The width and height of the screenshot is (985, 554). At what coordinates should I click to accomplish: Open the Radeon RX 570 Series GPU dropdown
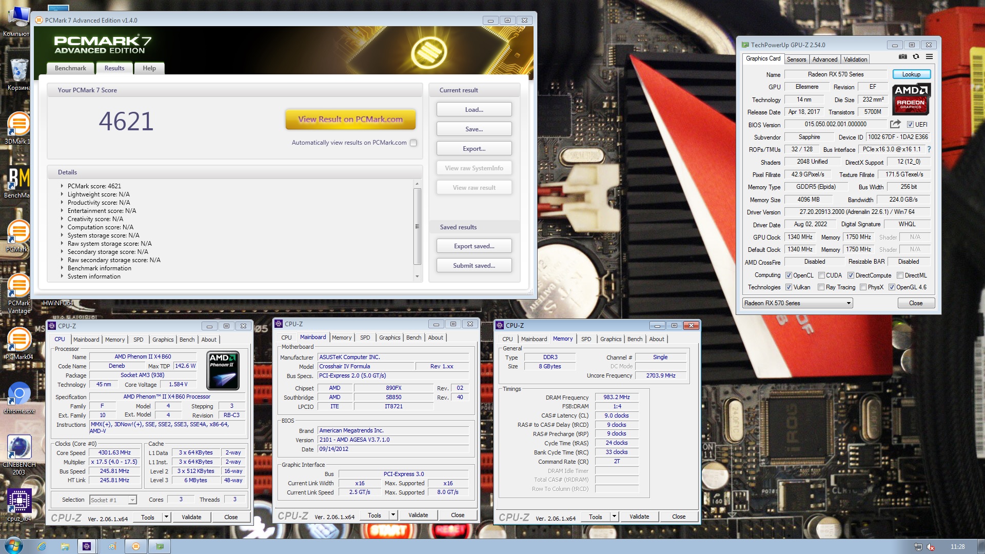[x=798, y=303]
